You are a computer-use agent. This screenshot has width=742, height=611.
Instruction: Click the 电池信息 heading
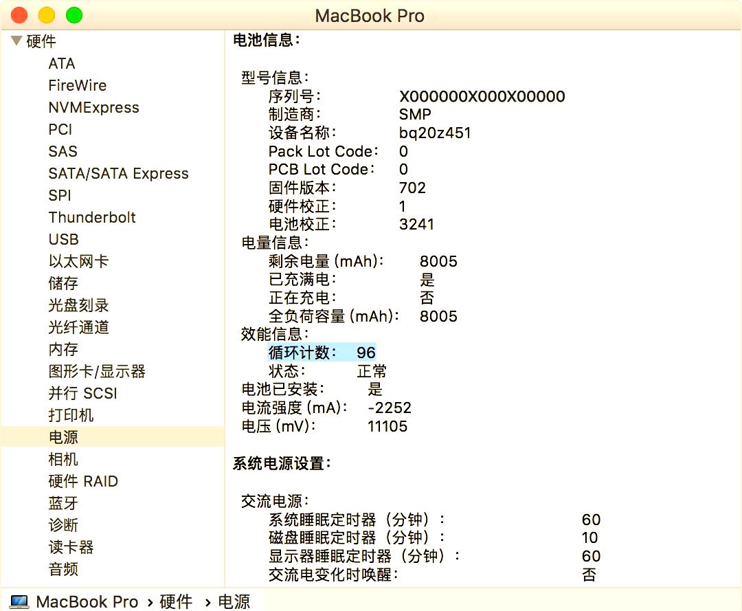[x=267, y=41]
